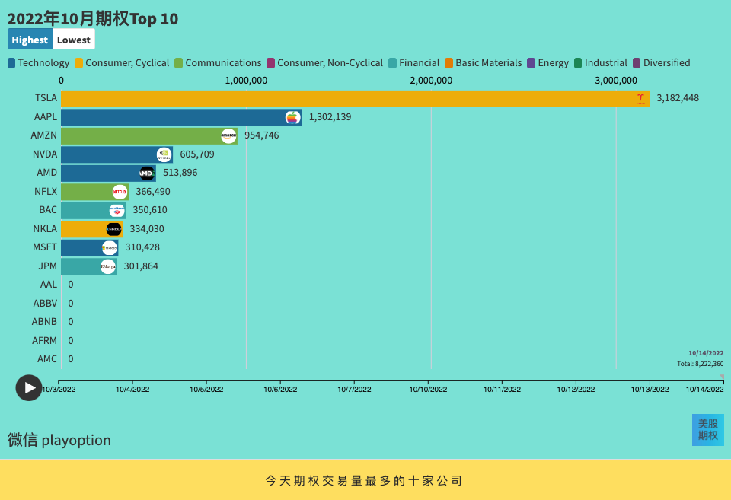
Task: Select the AAPL ticker label
Action: [x=45, y=117]
